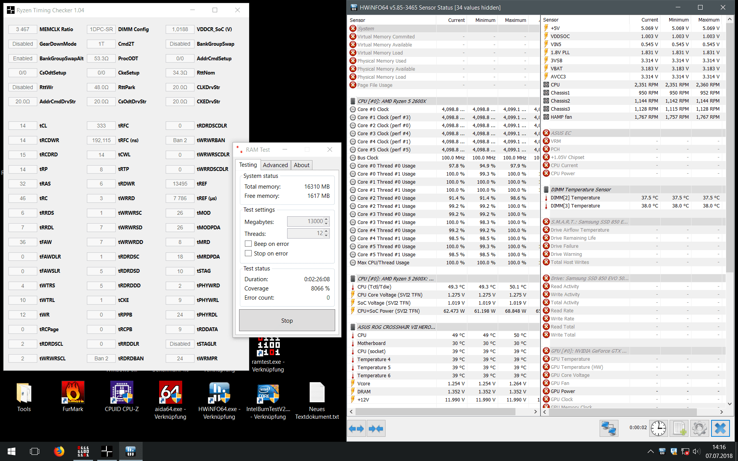Viewport: 738px width, 461px height.
Task: Decrease Threads with the down stepper arrow
Action: tap(327, 235)
